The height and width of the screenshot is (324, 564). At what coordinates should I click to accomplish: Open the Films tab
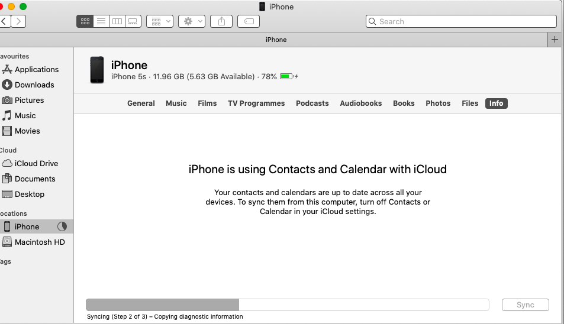pyautogui.click(x=207, y=103)
